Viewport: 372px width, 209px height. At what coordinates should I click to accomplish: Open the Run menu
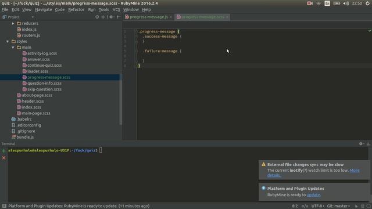point(92,10)
